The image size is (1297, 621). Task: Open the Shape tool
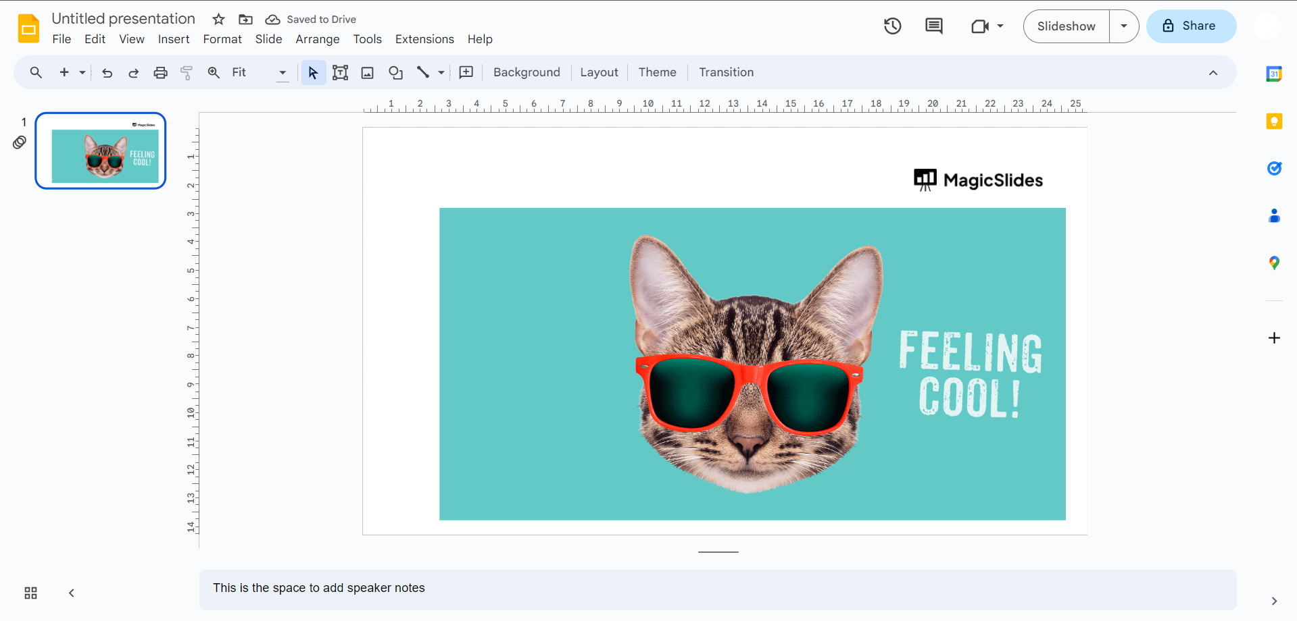coord(395,73)
